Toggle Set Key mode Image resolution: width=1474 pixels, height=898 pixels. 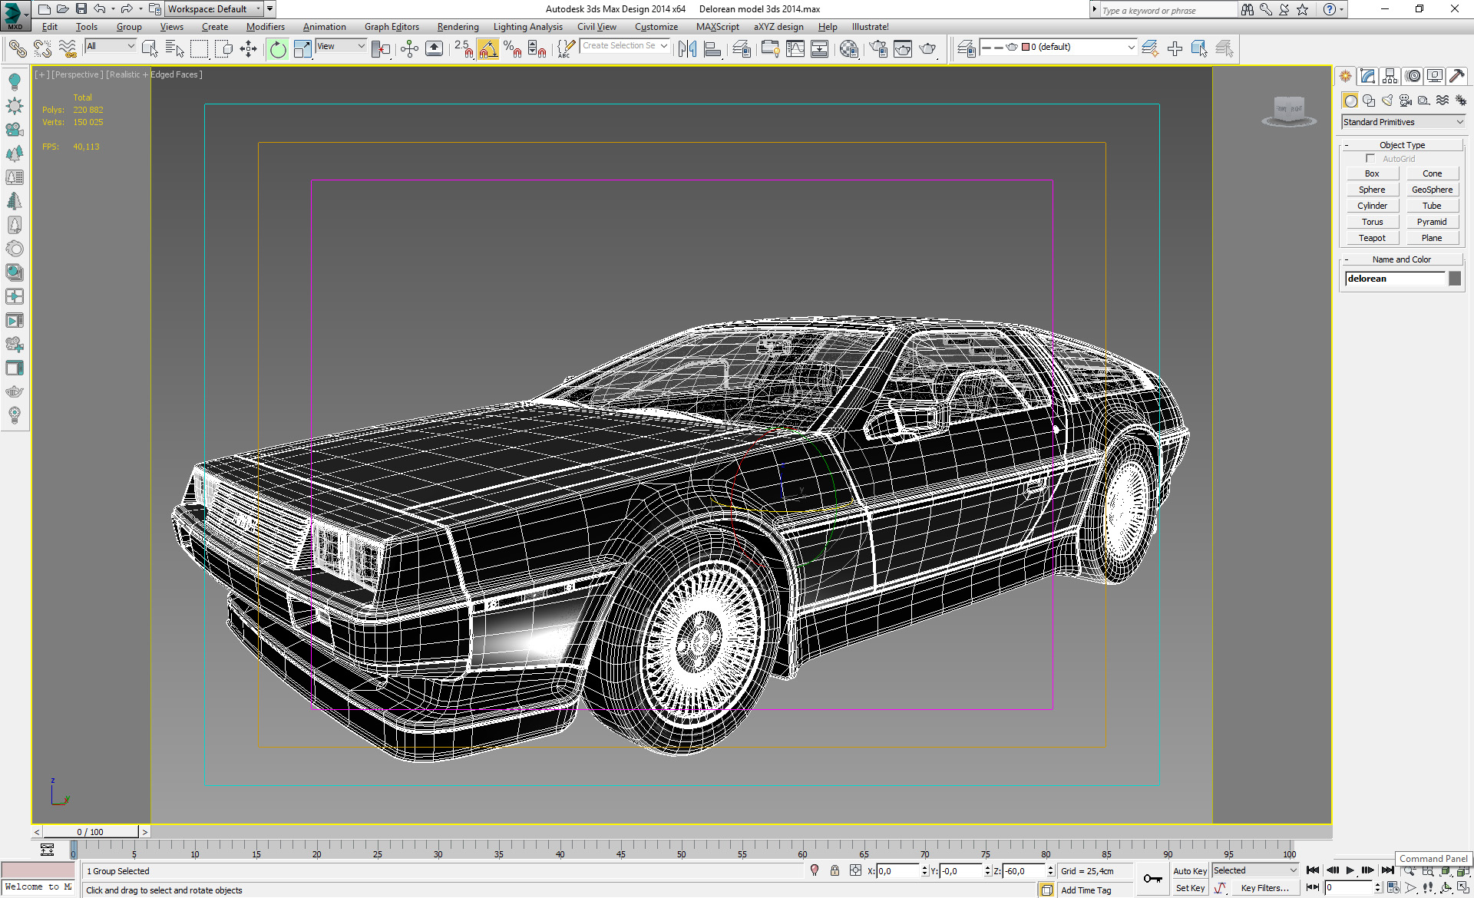pyautogui.click(x=1189, y=888)
